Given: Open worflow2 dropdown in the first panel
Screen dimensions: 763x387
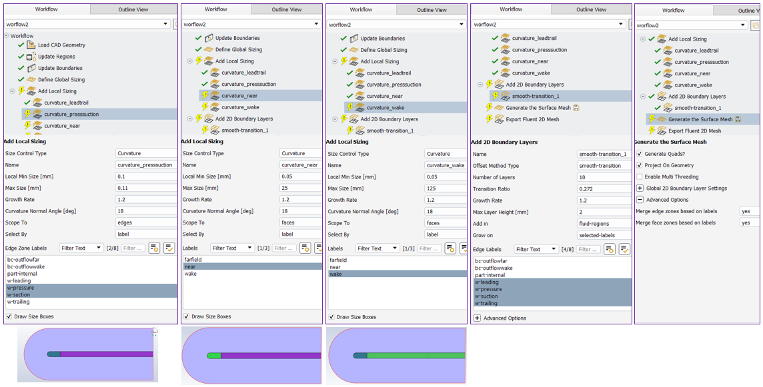Looking at the screenshot, I should 167,24.
